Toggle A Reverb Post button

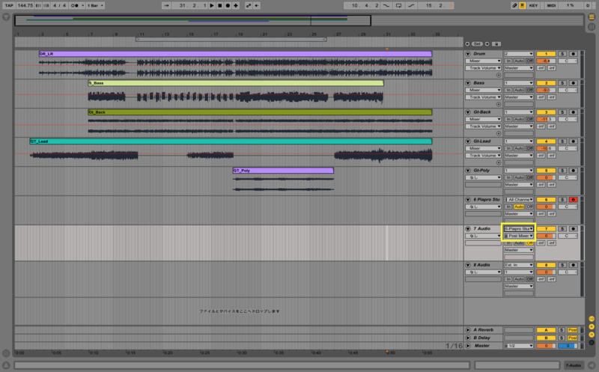(x=572, y=330)
